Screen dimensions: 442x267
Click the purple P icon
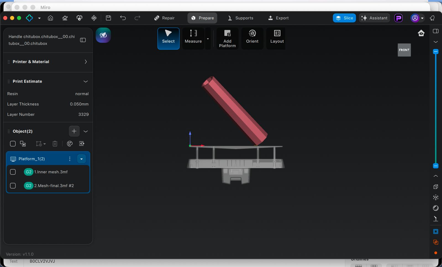point(398,18)
